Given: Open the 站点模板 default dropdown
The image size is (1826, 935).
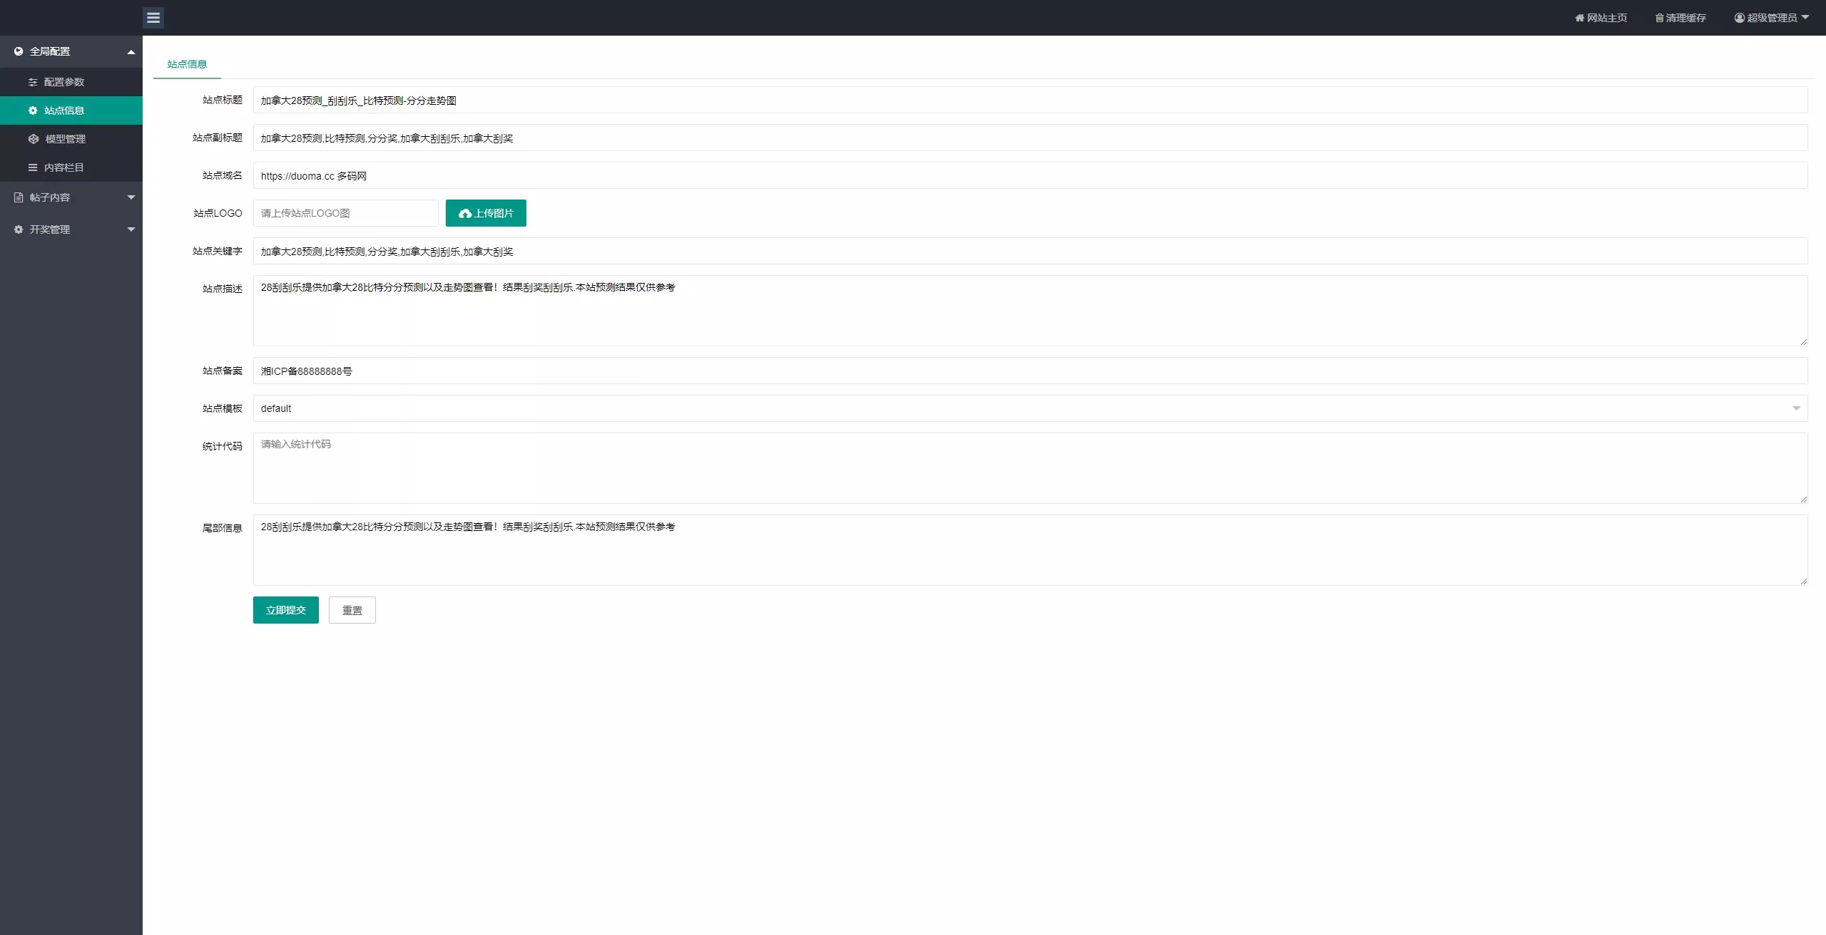Looking at the screenshot, I should coord(1030,408).
